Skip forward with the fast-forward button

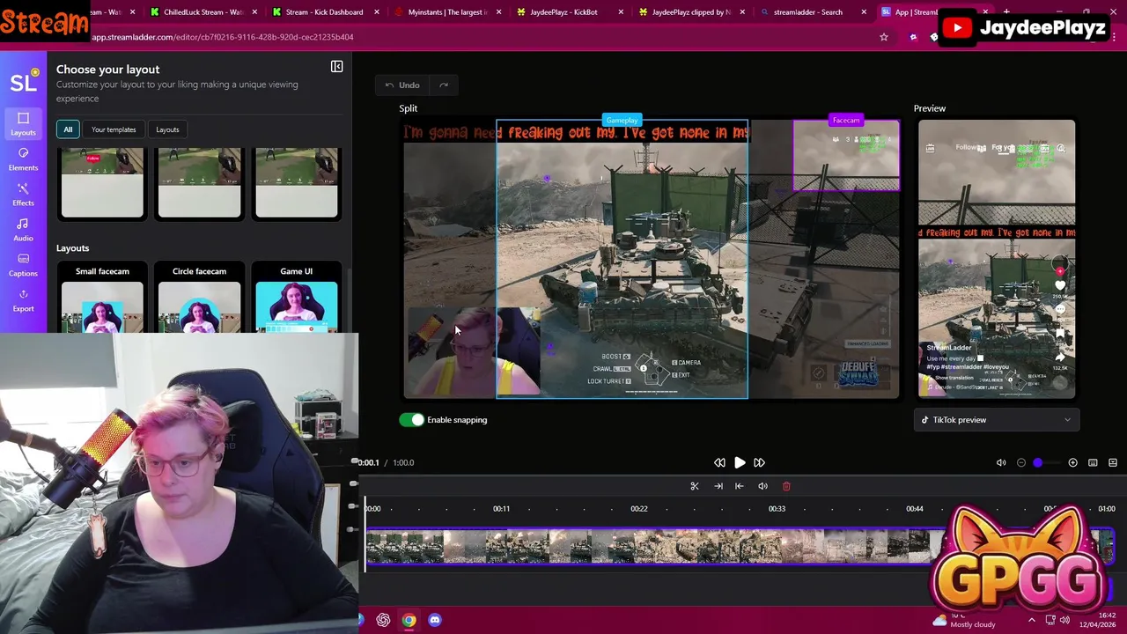pyautogui.click(x=759, y=462)
